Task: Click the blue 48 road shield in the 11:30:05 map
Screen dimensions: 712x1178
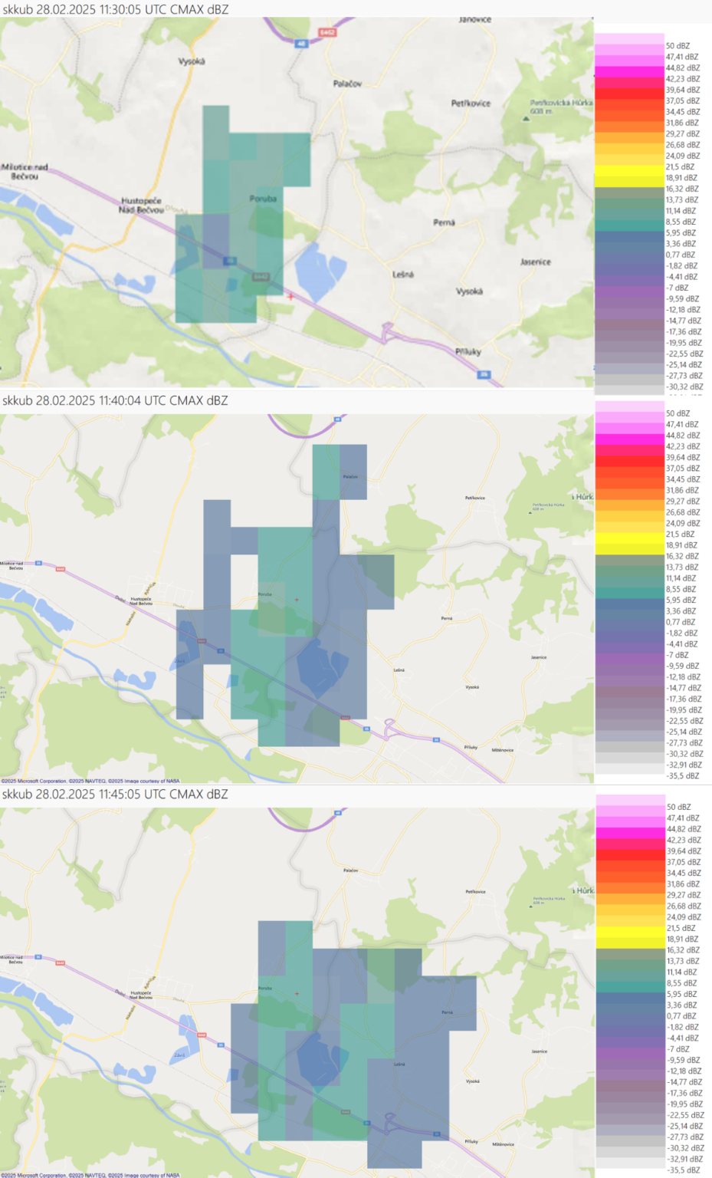Action: pyautogui.click(x=301, y=44)
